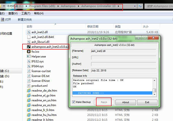Click the 5,439 KB size value
Image resolution: width=173 pixels, height=121 pixels.
pos(152,32)
